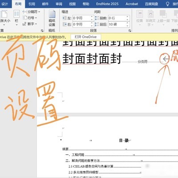Open the 邮件 ribbon tab
The image size is (178, 178).
[x=45, y=4]
